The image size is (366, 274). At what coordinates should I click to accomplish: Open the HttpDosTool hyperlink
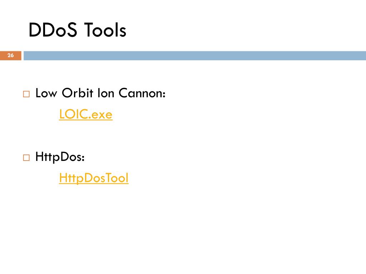[94, 178]
